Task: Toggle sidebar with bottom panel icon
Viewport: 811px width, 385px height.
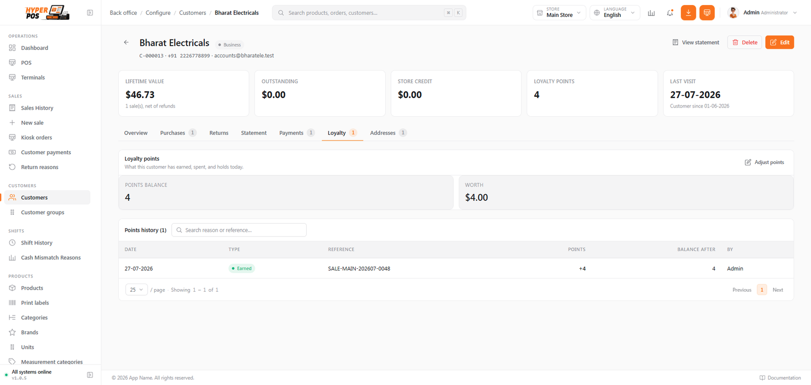Action: pos(90,375)
